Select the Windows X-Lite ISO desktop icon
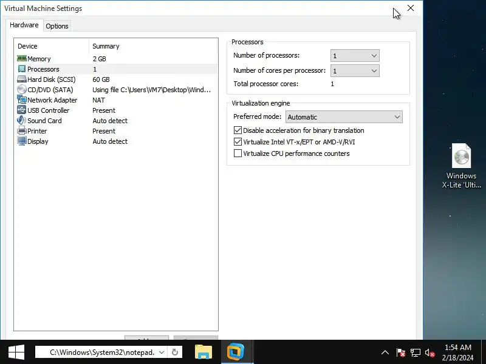486x364 pixels. point(461,166)
